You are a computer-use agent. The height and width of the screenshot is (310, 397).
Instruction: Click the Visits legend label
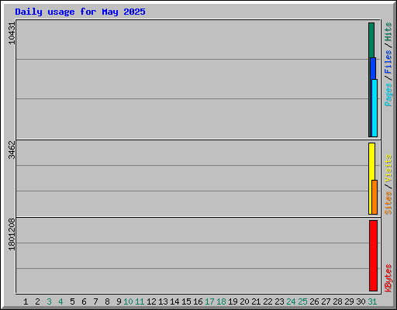(388, 168)
